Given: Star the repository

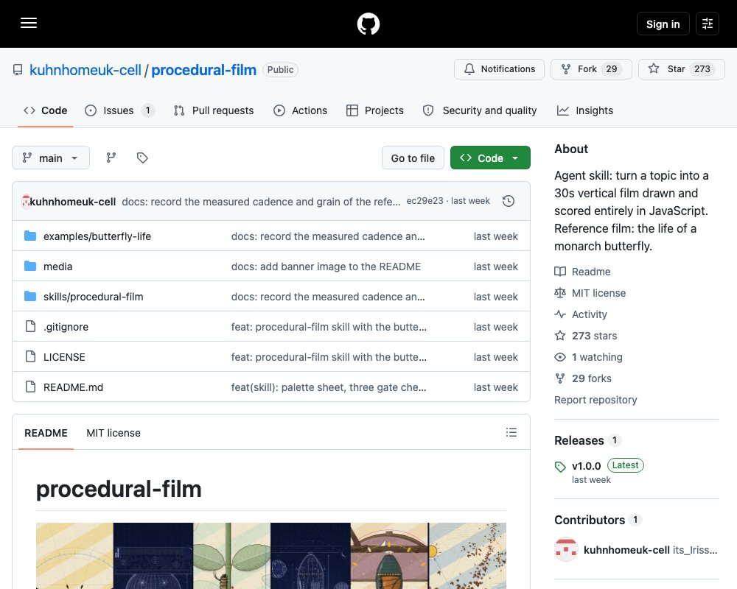Looking at the screenshot, I should click(681, 69).
